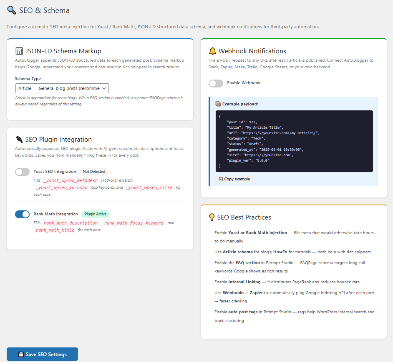Click the Internal Linking best-practice tip

coord(287,282)
